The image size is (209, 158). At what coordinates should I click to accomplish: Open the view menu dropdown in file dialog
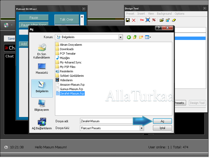pyautogui.click(x=148, y=37)
